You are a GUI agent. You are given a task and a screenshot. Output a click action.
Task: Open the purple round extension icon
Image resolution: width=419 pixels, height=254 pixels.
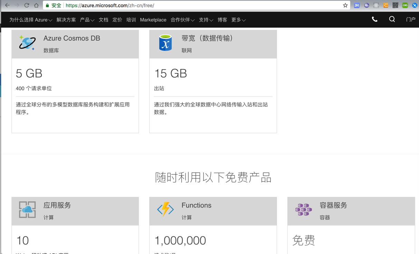click(366, 5)
